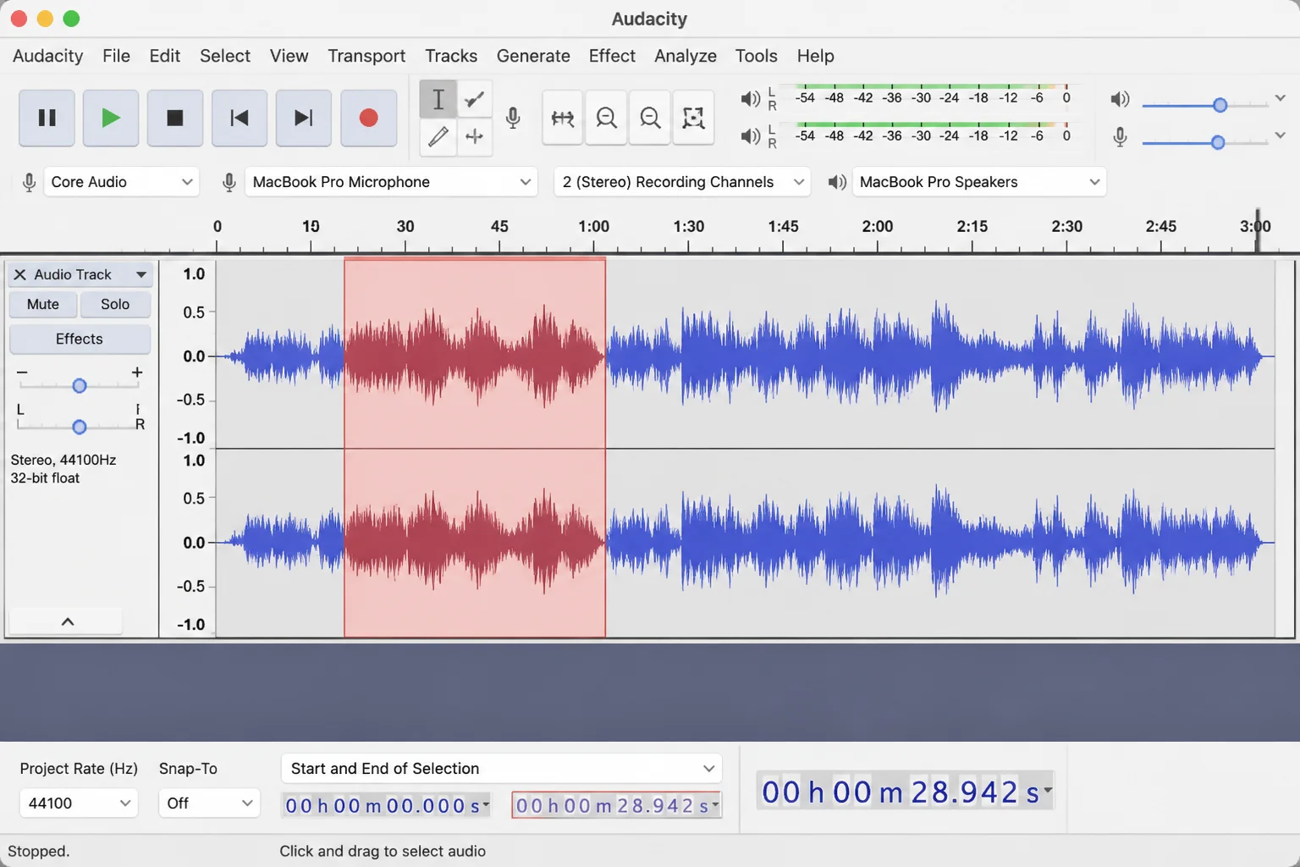
Task: Click the 2:00 mark on the timeline ruler
Action: tap(878, 227)
